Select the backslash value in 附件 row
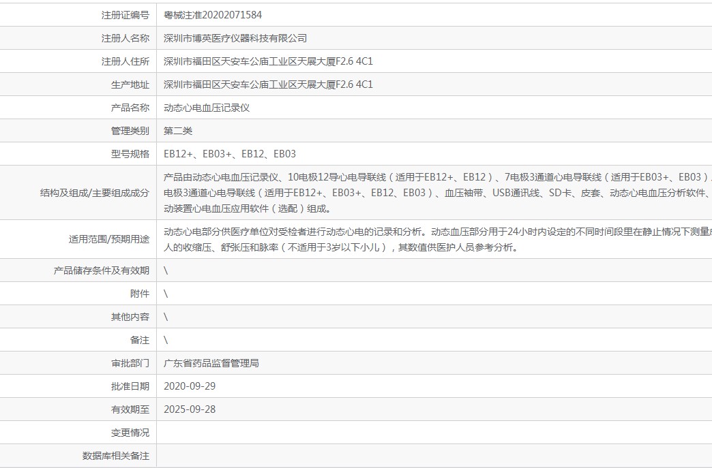 [166, 294]
